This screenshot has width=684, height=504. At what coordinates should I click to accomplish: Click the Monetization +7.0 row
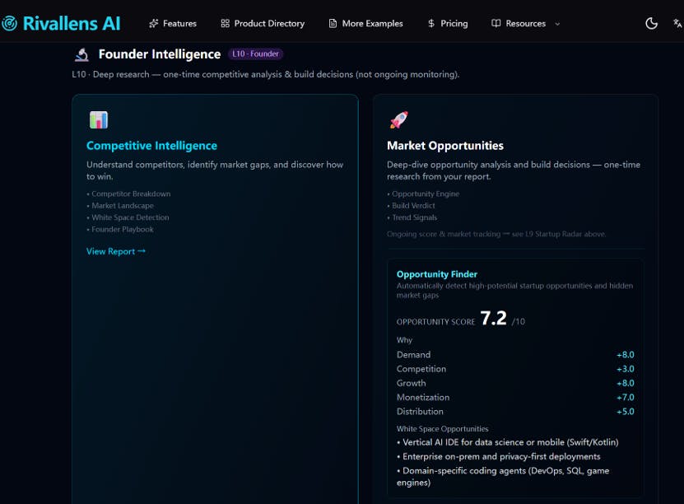(x=515, y=398)
